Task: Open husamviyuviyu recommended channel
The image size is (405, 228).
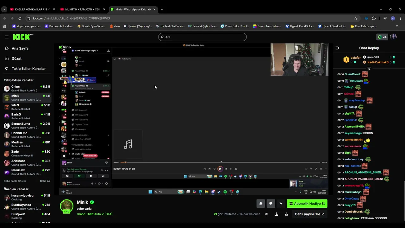Action: coord(27,197)
